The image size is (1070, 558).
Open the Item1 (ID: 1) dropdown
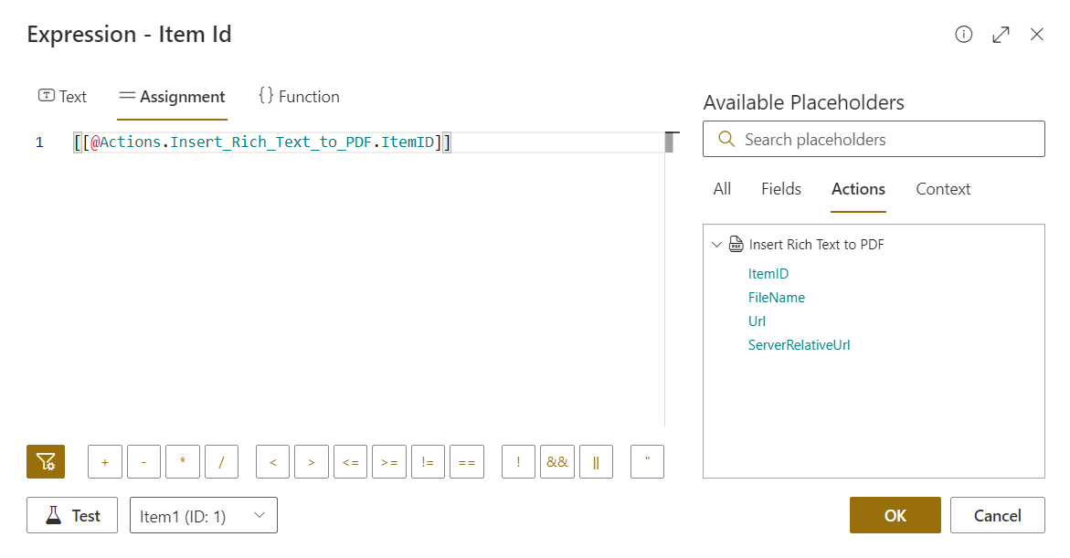coord(204,516)
